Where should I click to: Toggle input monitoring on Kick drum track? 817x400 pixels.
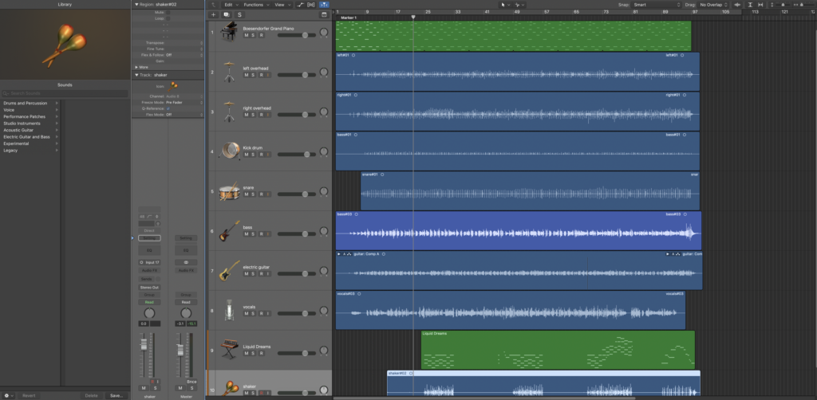click(268, 155)
